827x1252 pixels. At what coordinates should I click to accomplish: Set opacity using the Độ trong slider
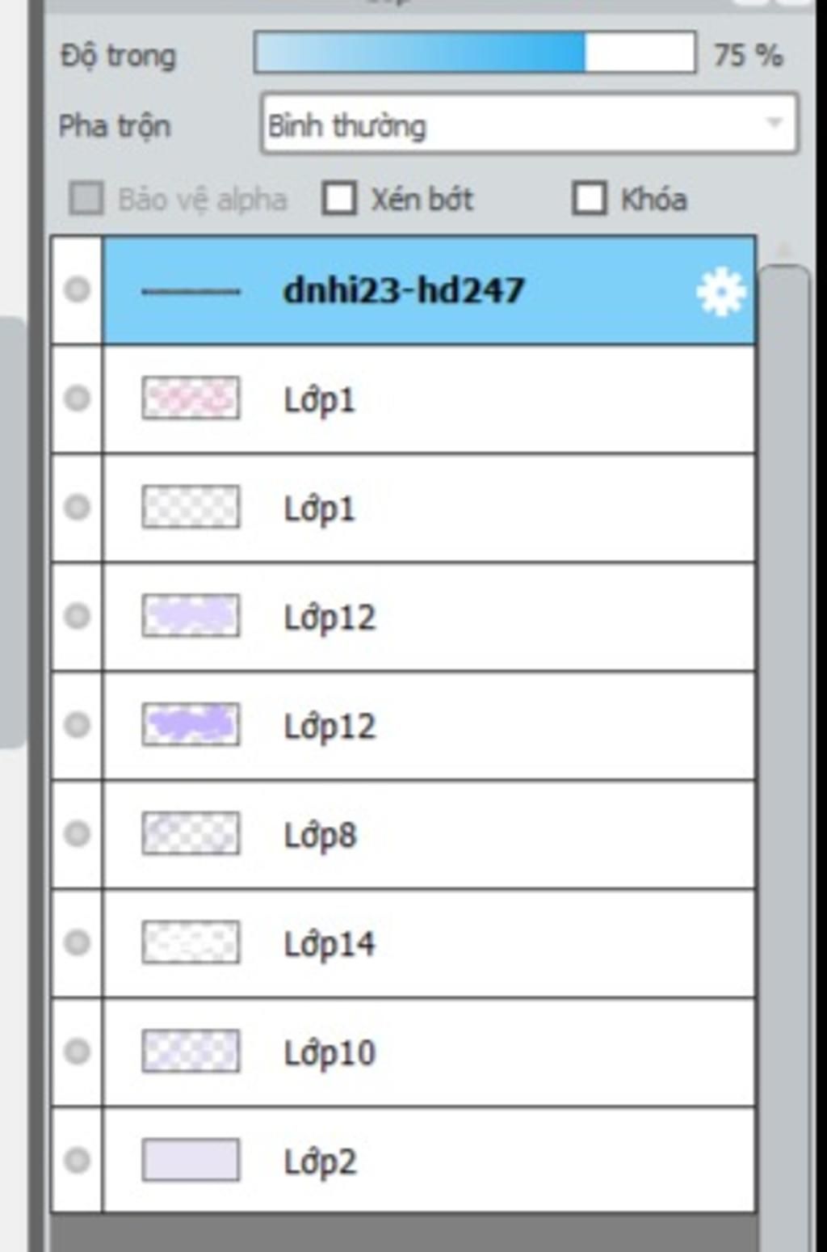tap(475, 53)
